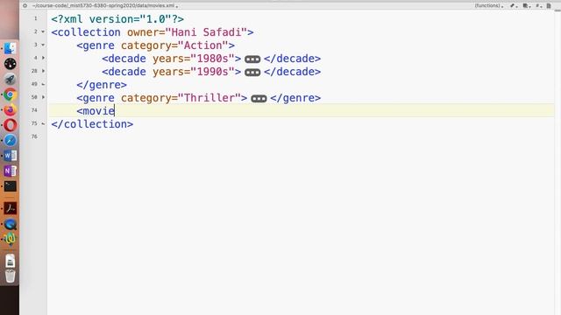Open Safari from the dock
This screenshot has width=561, height=315.
click(10, 140)
